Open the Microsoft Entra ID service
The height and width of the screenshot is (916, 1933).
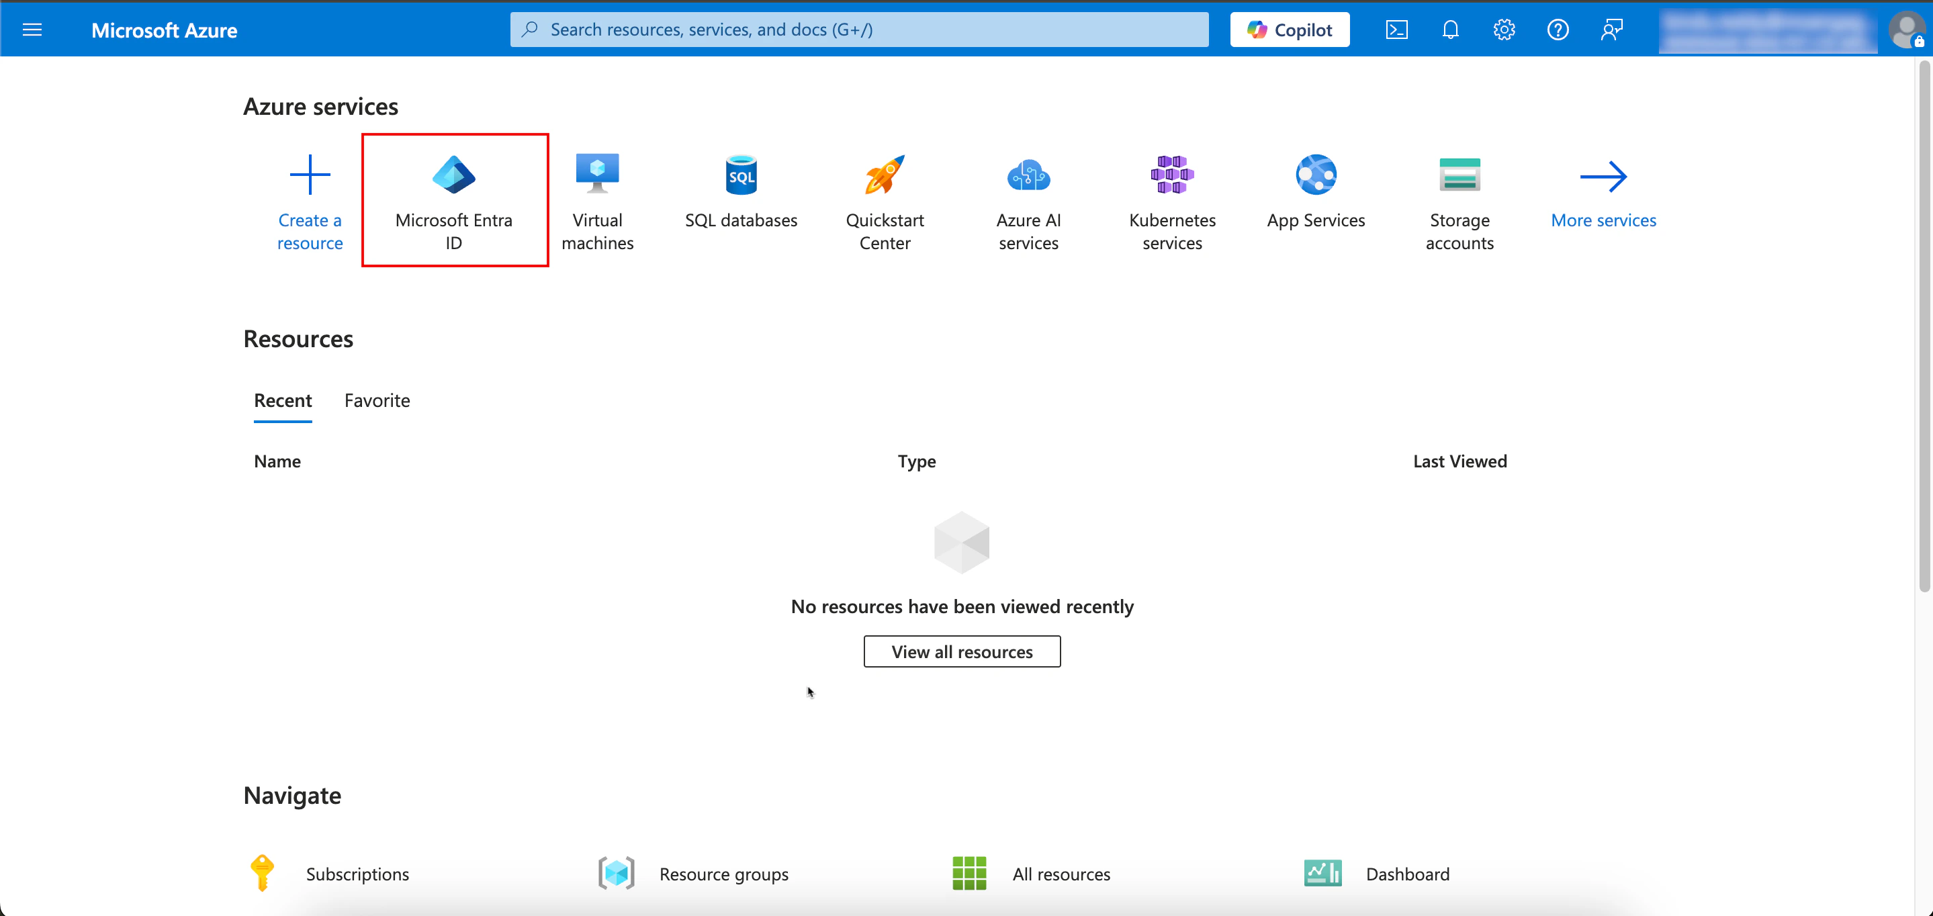454,199
